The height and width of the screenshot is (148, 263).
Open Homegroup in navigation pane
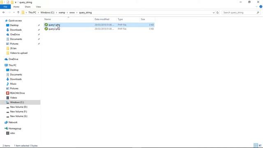point(15,129)
